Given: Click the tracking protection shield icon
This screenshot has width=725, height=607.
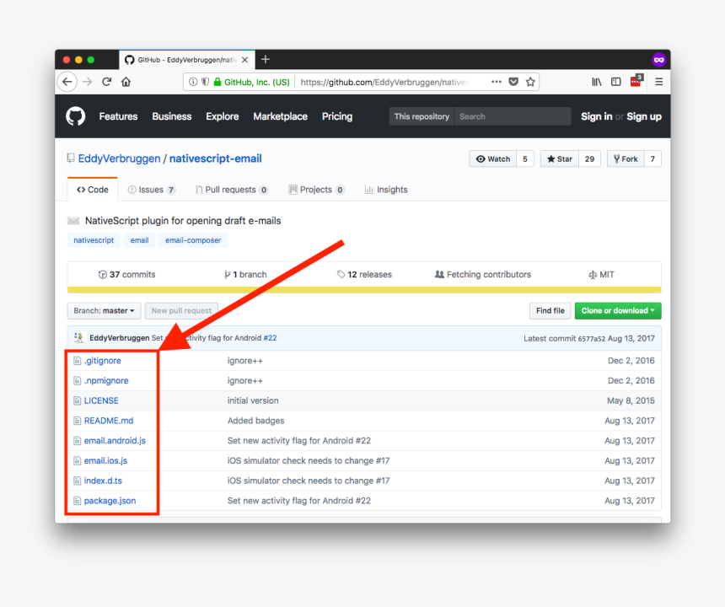Looking at the screenshot, I should point(205,82).
